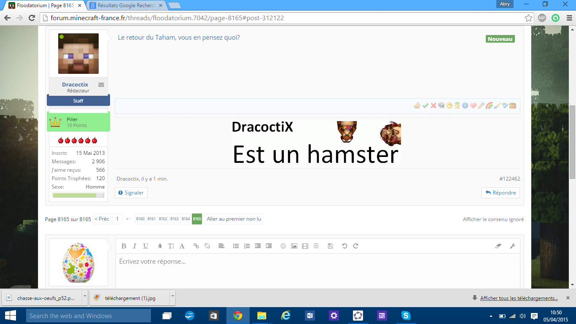The height and width of the screenshot is (324, 576).
Task: Click the thumbs-up rating icon on the post
Action: point(417,105)
